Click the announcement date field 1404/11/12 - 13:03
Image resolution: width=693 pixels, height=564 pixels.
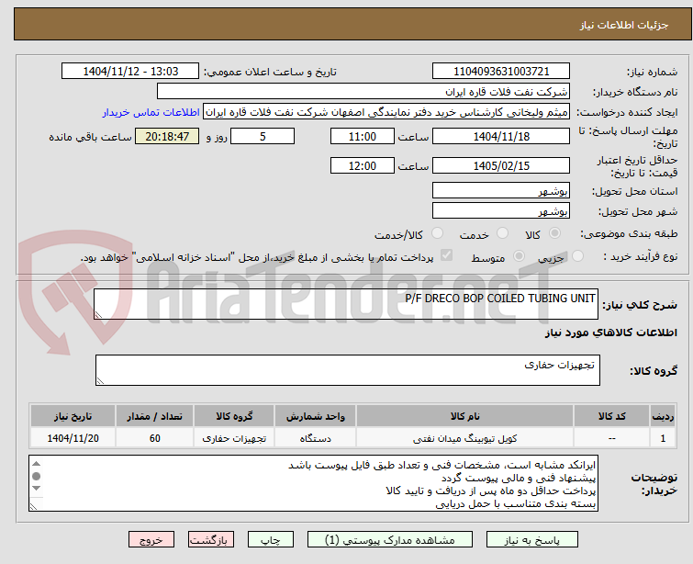pos(130,72)
